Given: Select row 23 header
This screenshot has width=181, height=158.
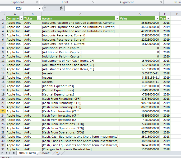Looking at the screenshot, I should pos(3,111).
